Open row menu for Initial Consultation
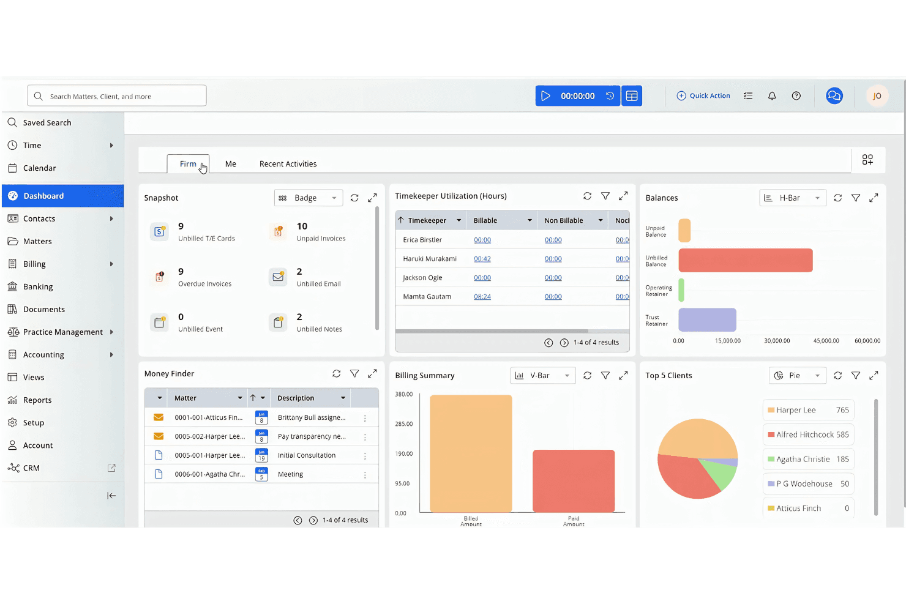The image size is (906, 604). [x=365, y=456]
